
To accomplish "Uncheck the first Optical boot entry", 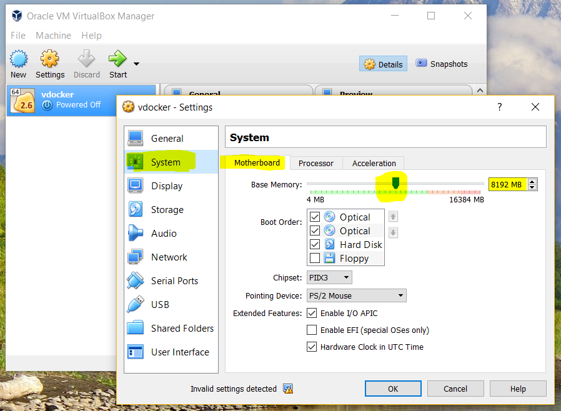I will pos(315,217).
